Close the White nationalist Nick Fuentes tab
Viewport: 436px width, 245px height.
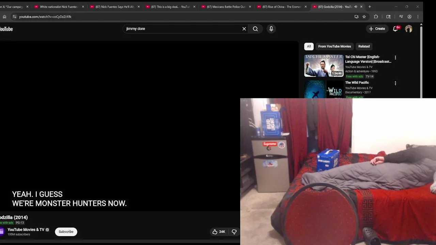[x=83, y=7]
